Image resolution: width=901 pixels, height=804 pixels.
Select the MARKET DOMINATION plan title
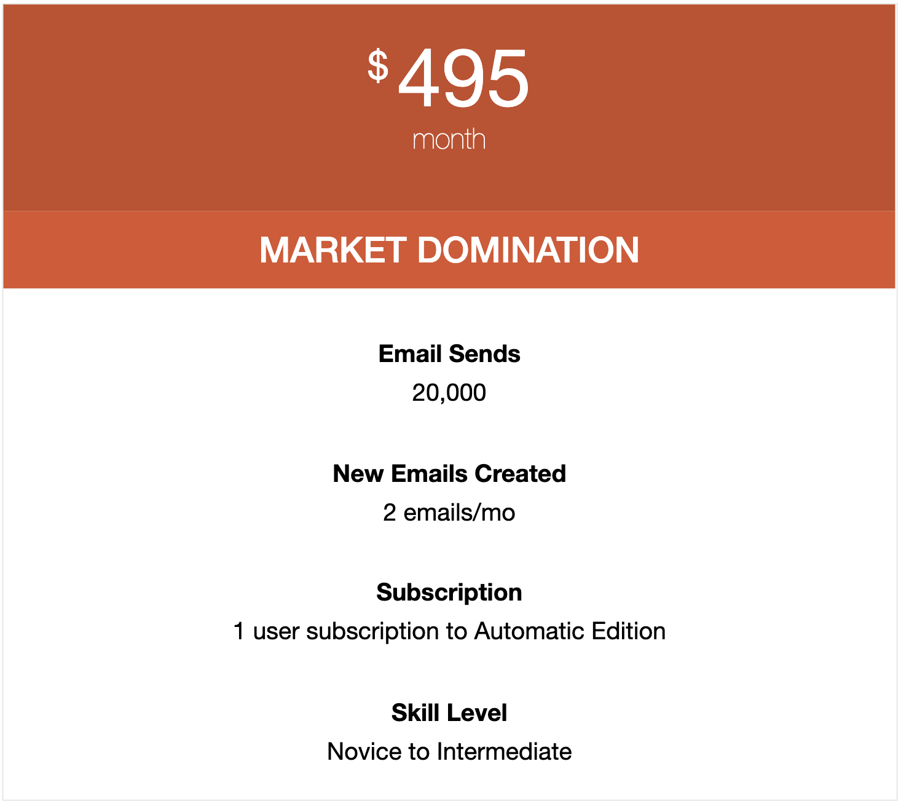(x=449, y=250)
